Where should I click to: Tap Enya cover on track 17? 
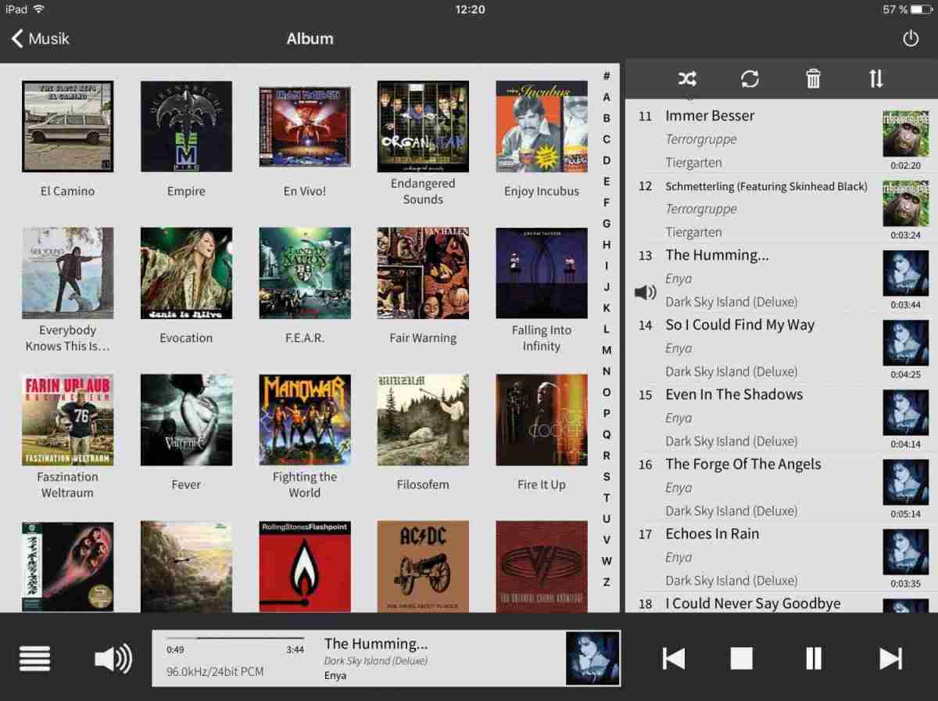(x=905, y=552)
